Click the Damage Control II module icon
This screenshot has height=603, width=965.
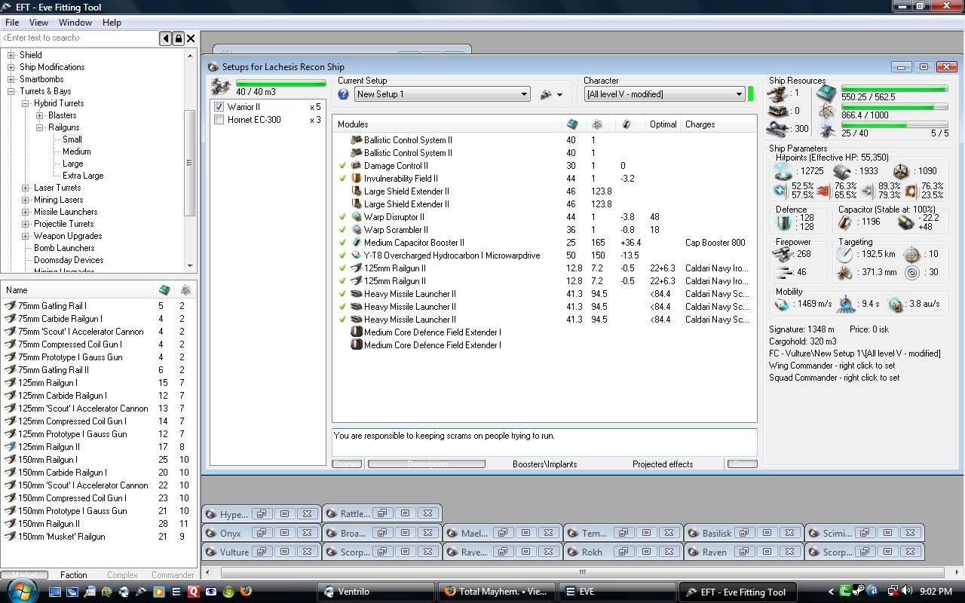tap(357, 166)
